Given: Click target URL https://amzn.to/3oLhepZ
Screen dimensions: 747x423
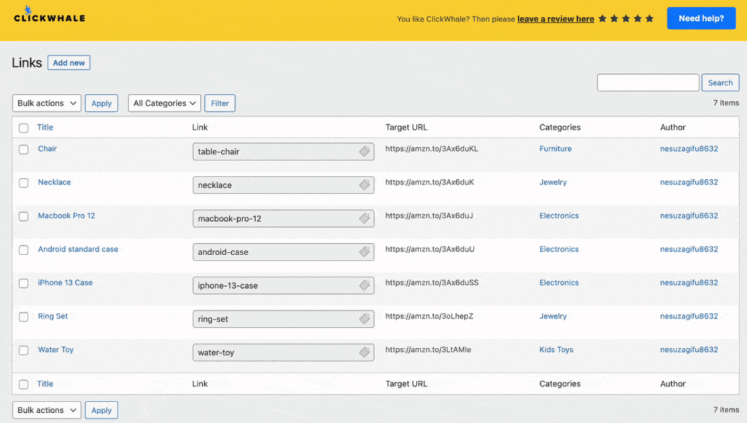Looking at the screenshot, I should click(x=429, y=316).
